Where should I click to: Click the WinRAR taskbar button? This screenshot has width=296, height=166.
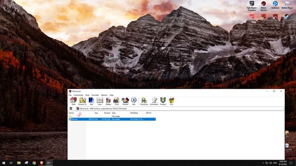coord(49,163)
